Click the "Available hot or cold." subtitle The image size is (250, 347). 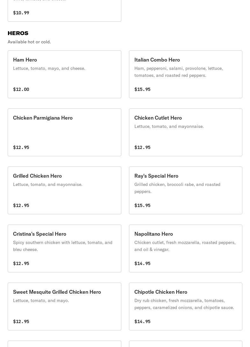(x=29, y=42)
